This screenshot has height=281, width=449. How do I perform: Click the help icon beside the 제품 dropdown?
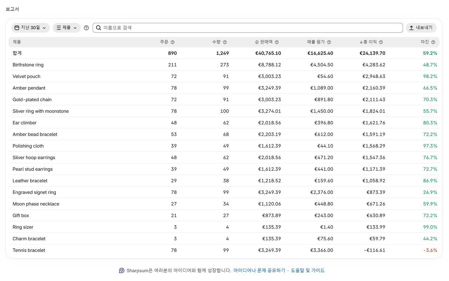click(86, 28)
